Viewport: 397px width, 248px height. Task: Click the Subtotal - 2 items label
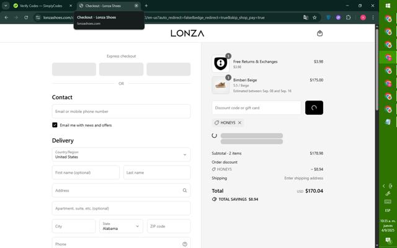(x=226, y=153)
